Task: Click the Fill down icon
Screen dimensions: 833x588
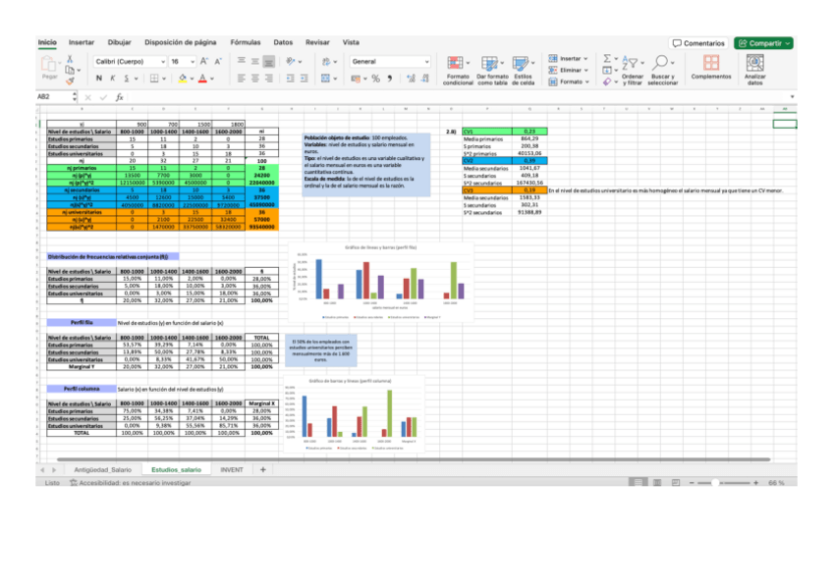Action: tap(607, 70)
